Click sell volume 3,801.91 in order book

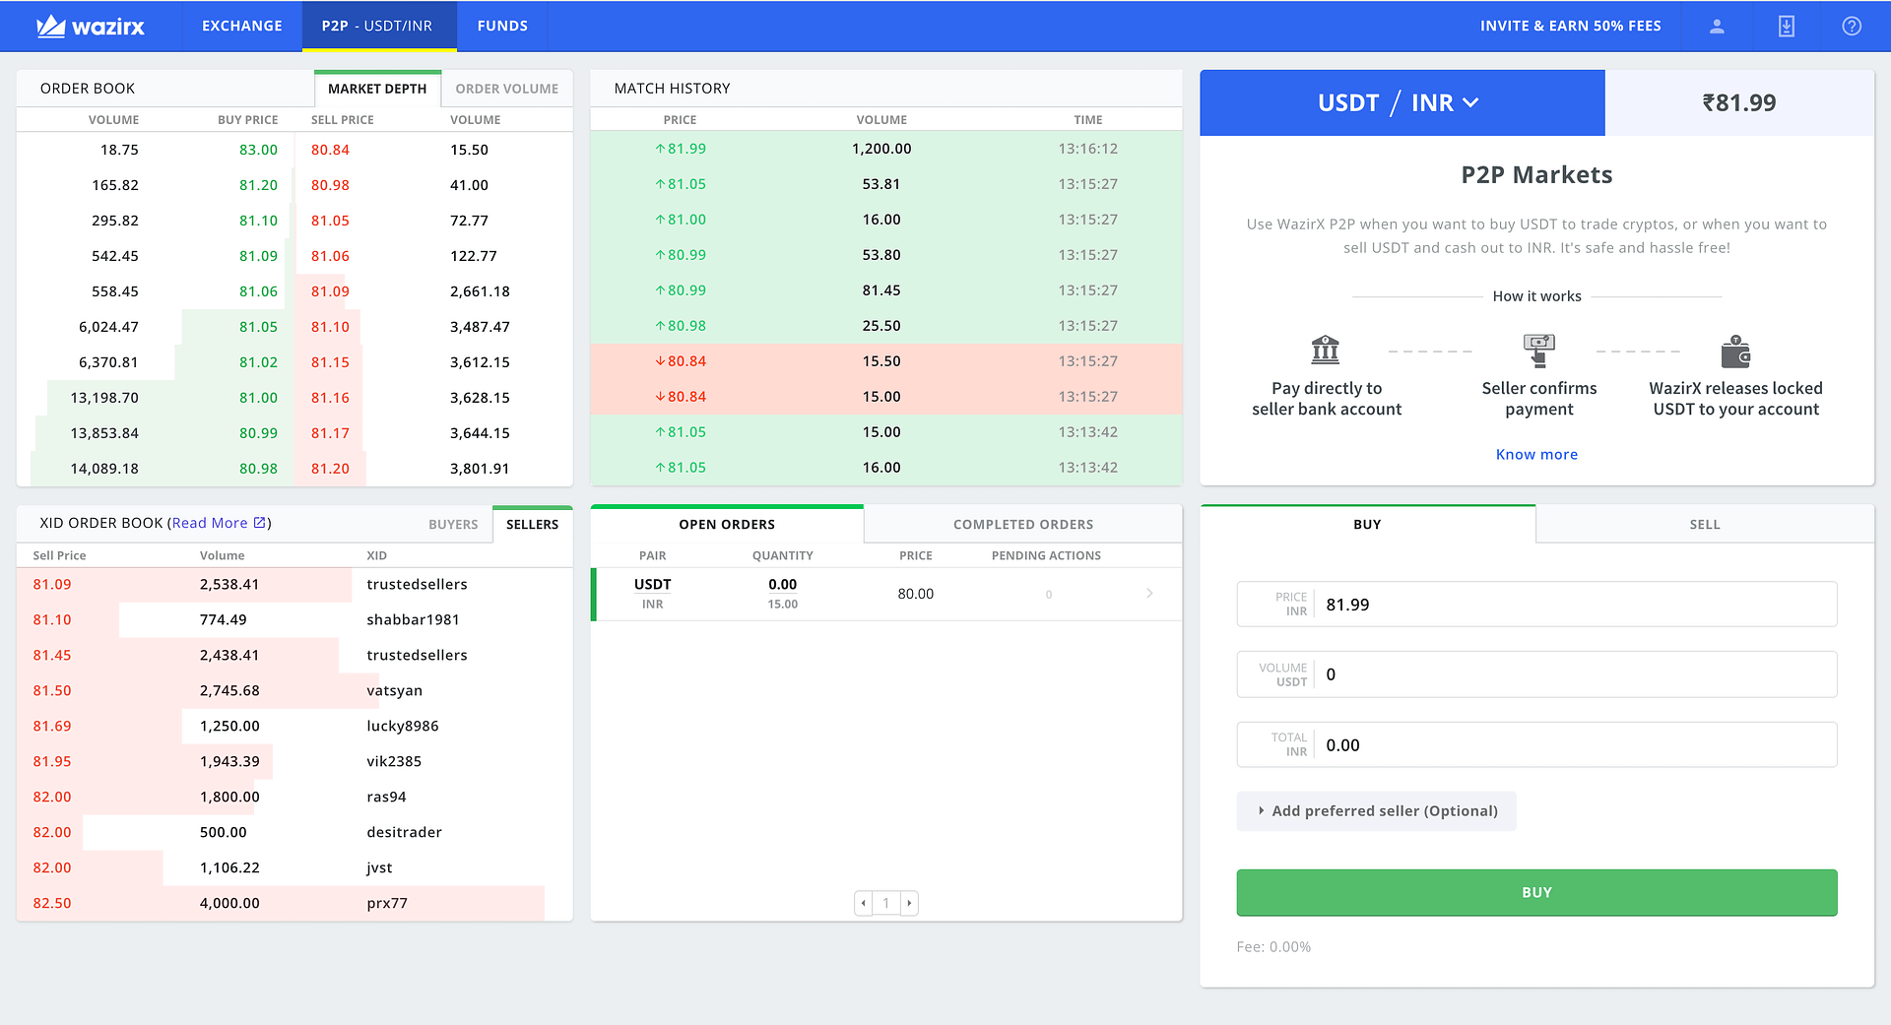tap(480, 469)
